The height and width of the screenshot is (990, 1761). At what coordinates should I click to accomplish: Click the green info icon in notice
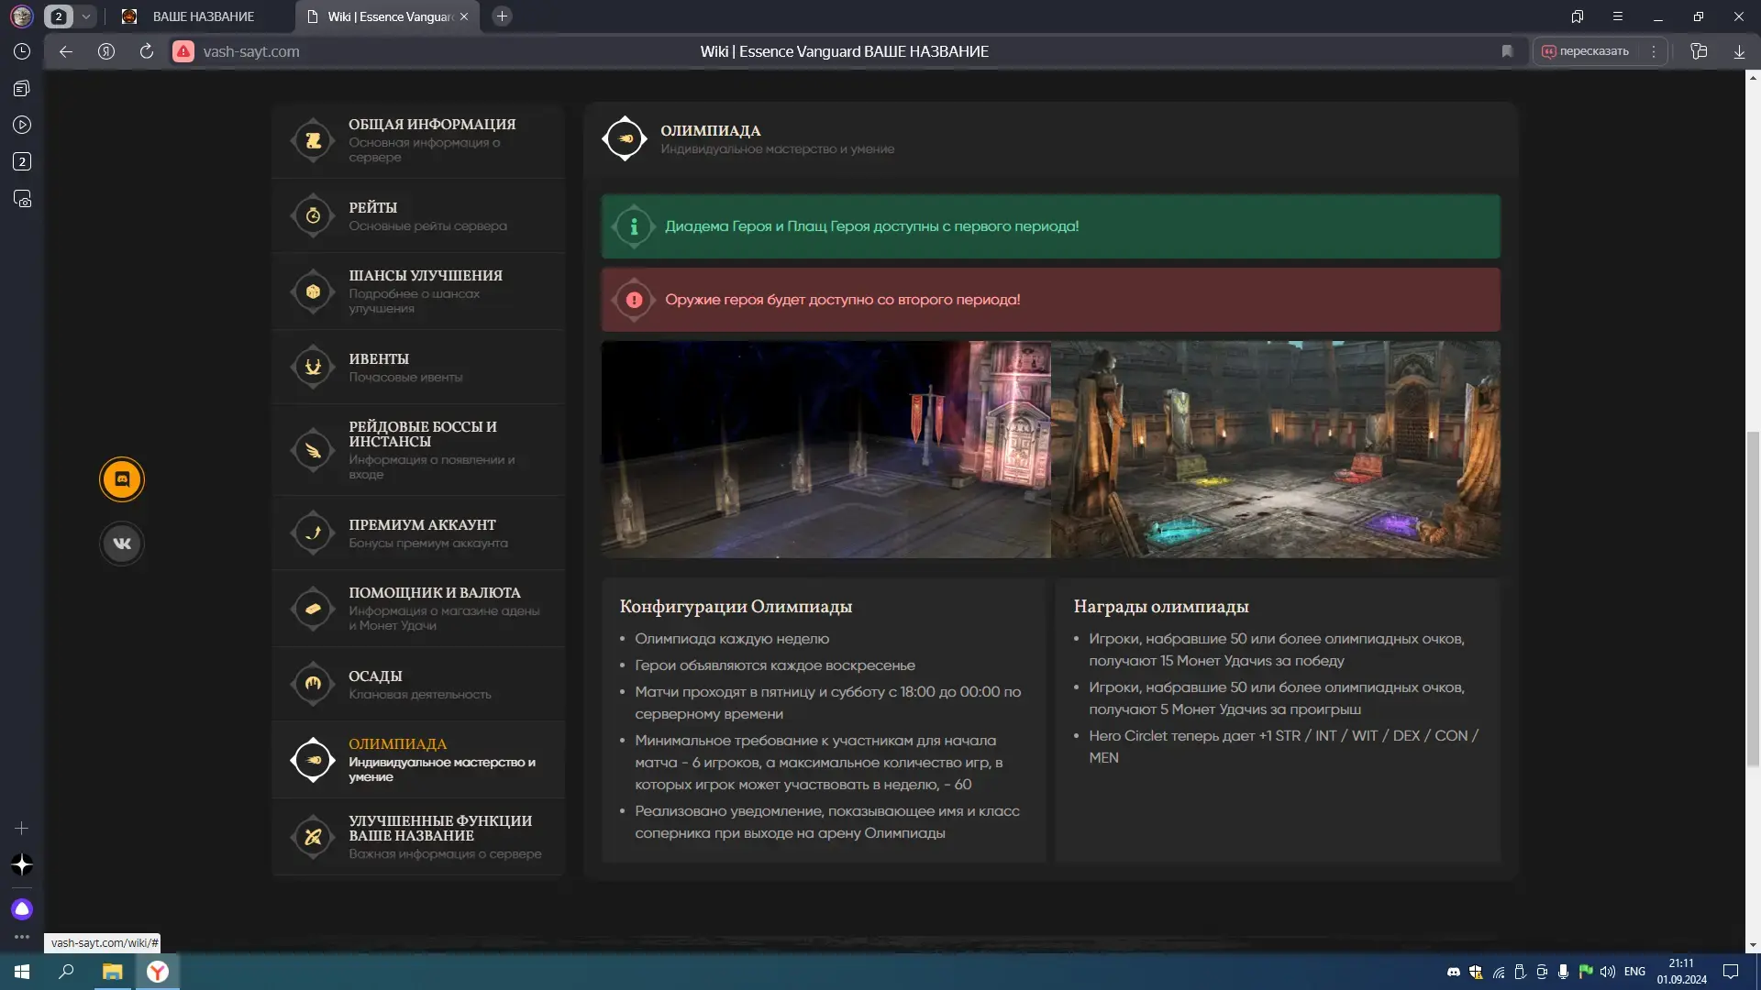(x=634, y=226)
